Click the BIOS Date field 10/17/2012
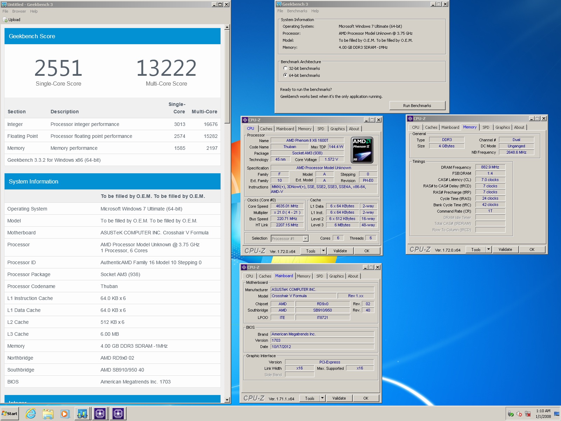This screenshot has height=421, width=561. point(322,347)
